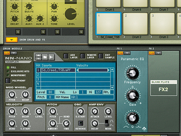Click Vel. Hi value 127 field
Image resolution: width=181 pixels, height=136 pixels.
point(98,92)
